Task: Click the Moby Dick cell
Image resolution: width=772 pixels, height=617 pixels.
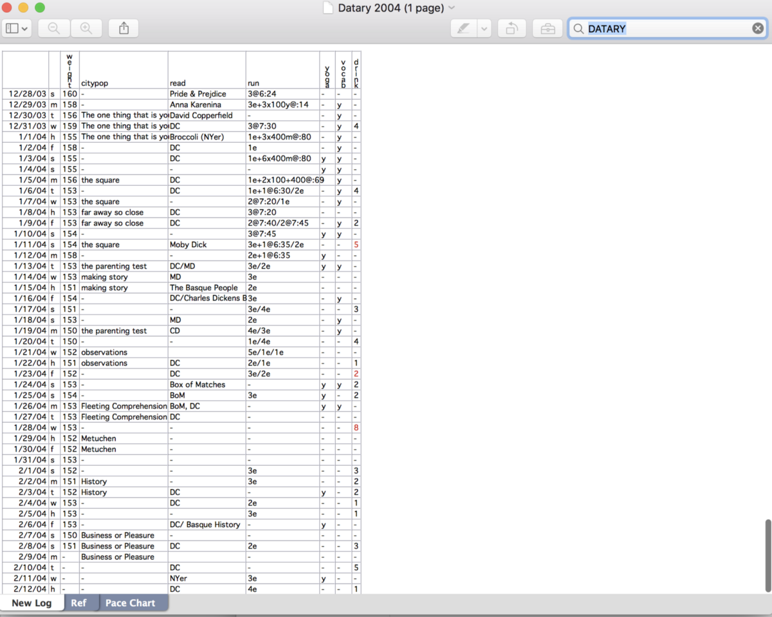Action: click(x=189, y=244)
